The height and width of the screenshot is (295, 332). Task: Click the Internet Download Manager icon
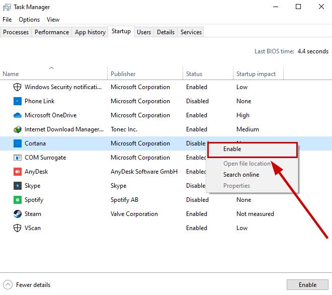coord(18,129)
